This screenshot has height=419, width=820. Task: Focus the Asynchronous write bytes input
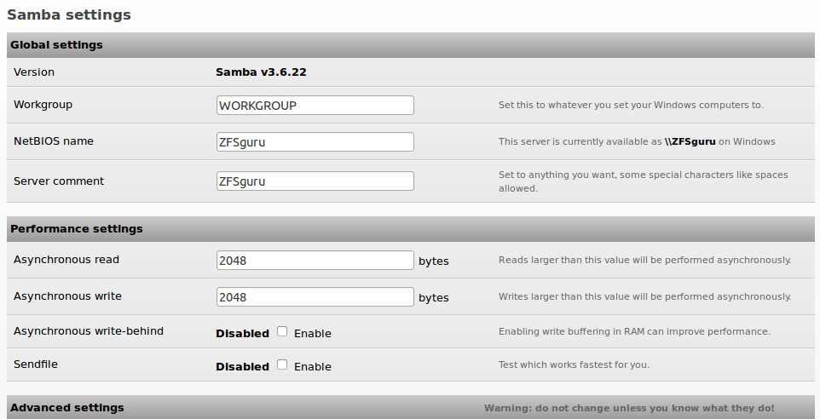point(315,296)
